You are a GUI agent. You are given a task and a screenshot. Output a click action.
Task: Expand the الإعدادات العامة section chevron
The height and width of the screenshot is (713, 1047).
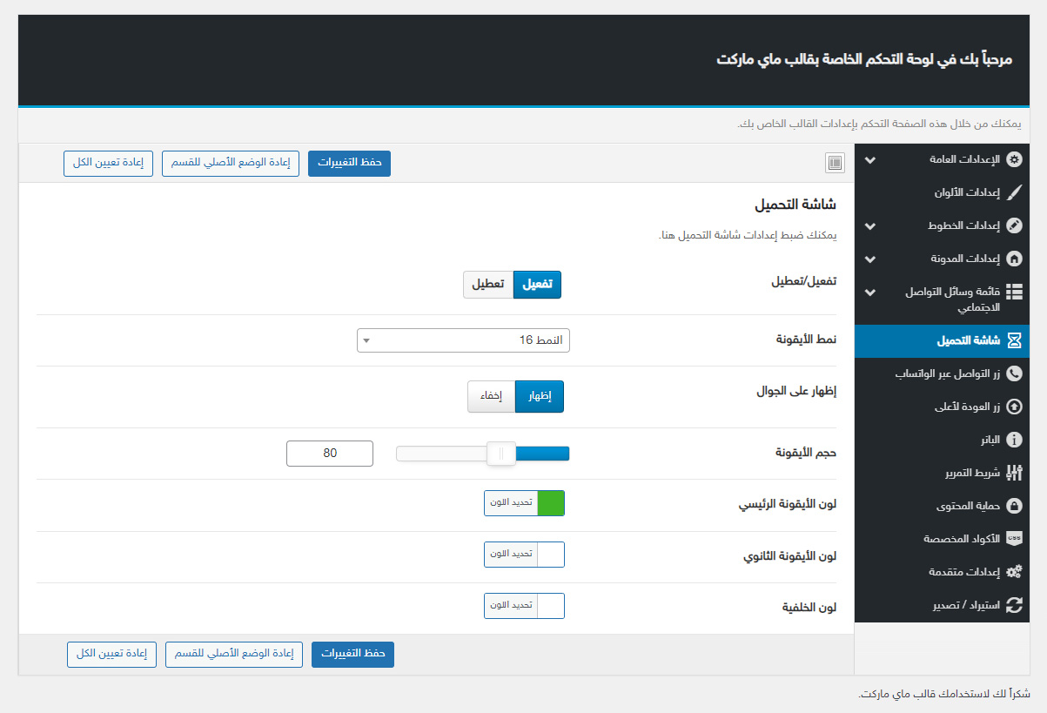pos(869,161)
